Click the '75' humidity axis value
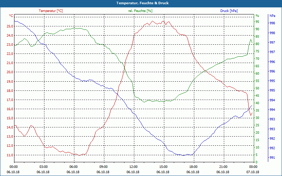 pos(257,51)
